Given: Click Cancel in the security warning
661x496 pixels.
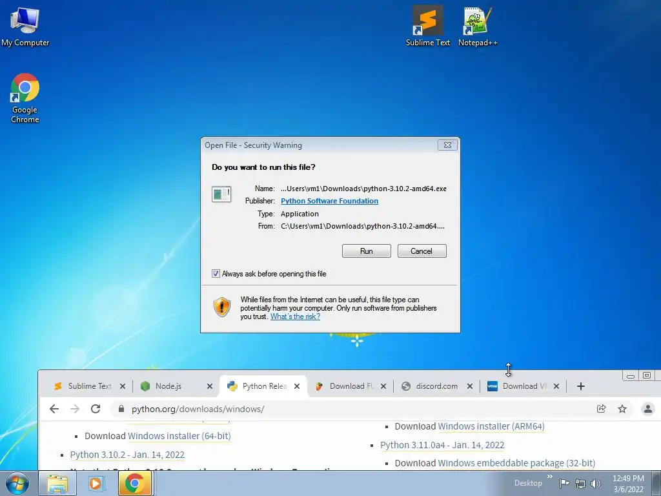Looking at the screenshot, I should (422, 251).
